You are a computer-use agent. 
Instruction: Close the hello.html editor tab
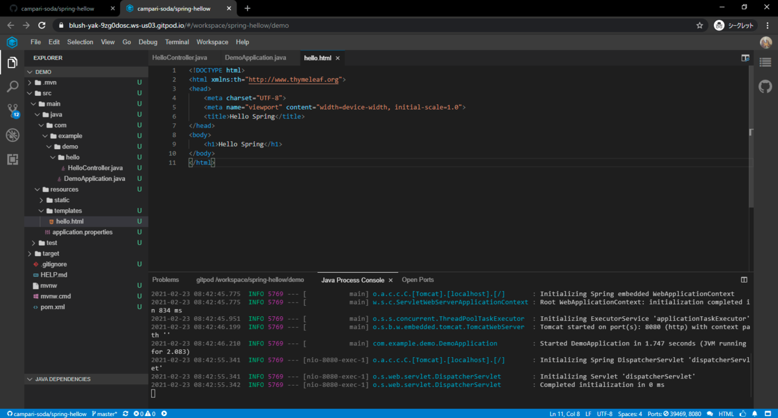click(338, 58)
